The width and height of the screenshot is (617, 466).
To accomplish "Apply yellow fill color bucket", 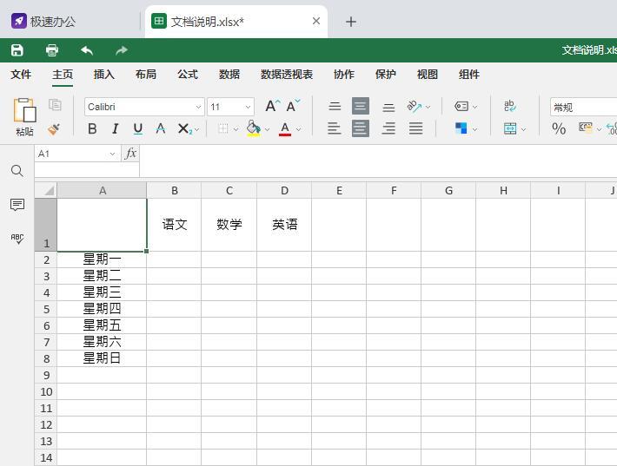I will [254, 128].
